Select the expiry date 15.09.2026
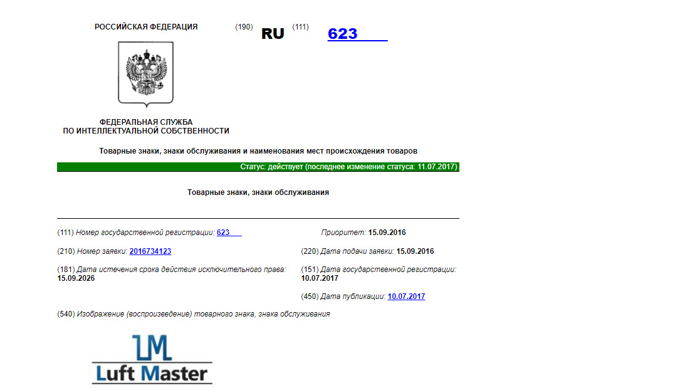The image size is (690, 388). pyautogui.click(x=76, y=278)
